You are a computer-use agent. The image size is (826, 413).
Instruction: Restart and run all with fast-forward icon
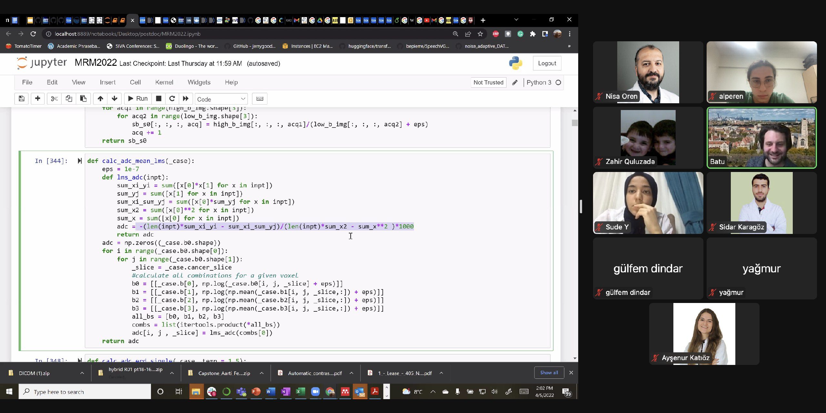click(x=186, y=99)
